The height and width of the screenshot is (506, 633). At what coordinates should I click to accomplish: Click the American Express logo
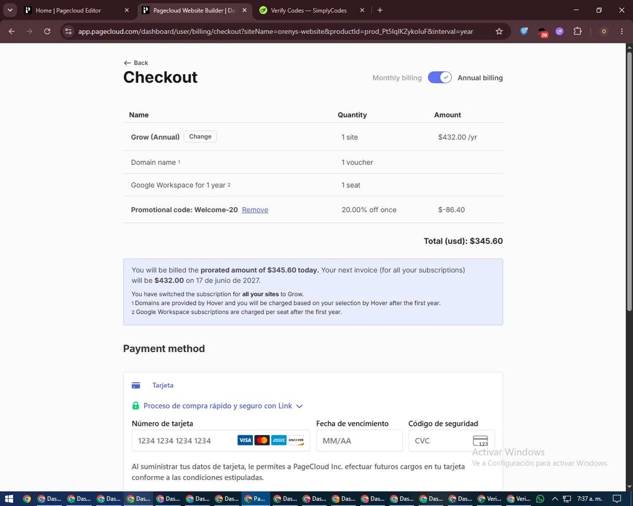pos(279,440)
